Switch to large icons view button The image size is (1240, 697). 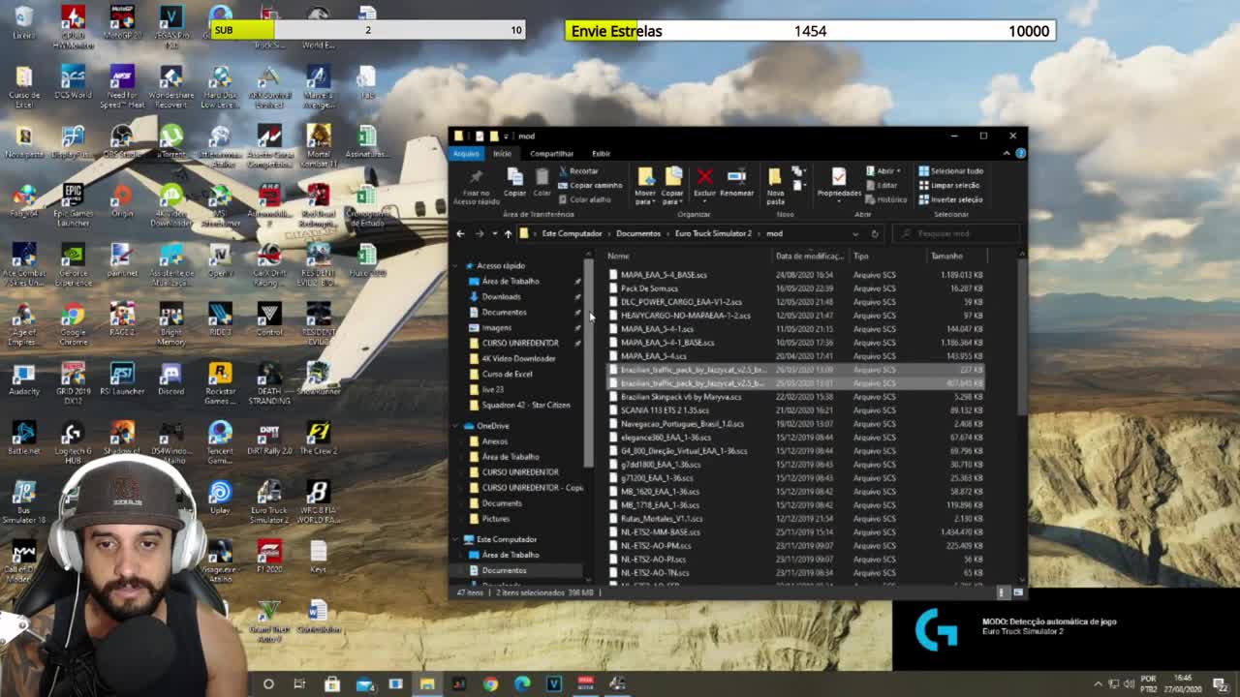coord(1017,591)
